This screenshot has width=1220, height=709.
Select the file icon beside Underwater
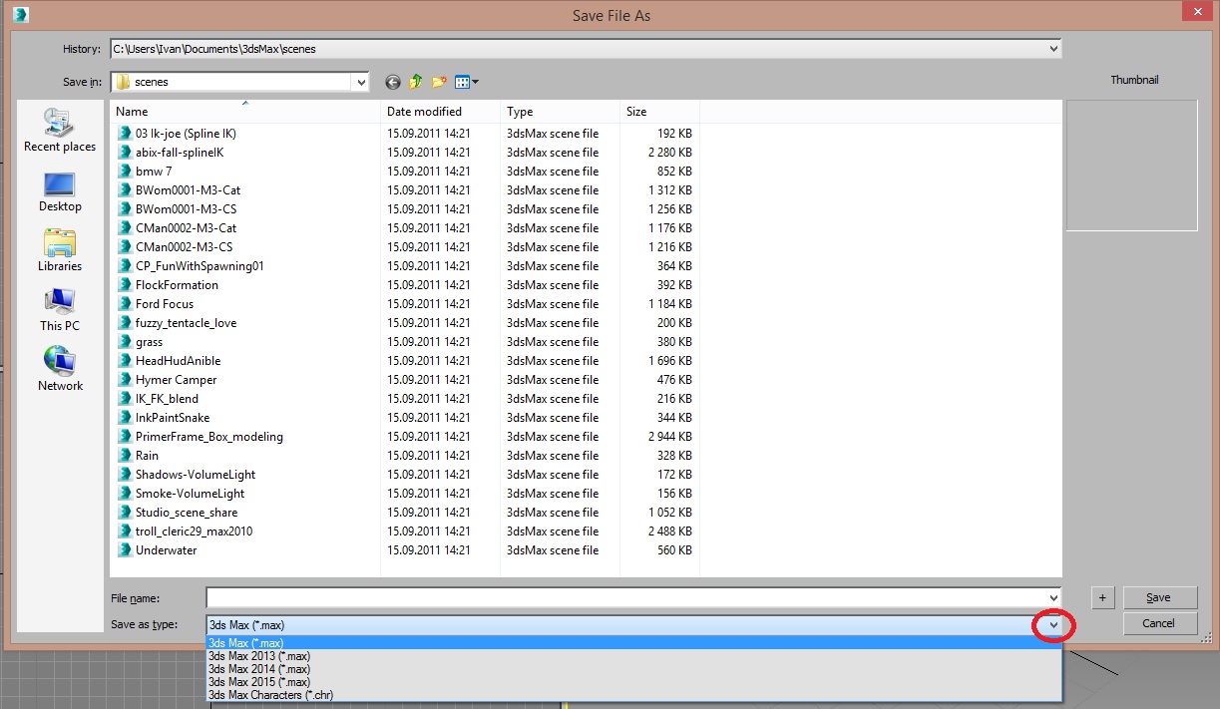pyautogui.click(x=125, y=550)
